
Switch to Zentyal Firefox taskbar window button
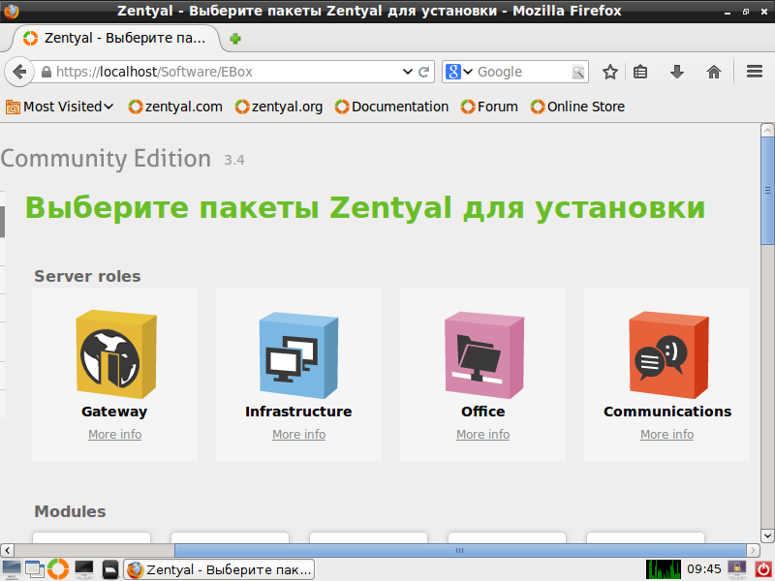tap(219, 569)
